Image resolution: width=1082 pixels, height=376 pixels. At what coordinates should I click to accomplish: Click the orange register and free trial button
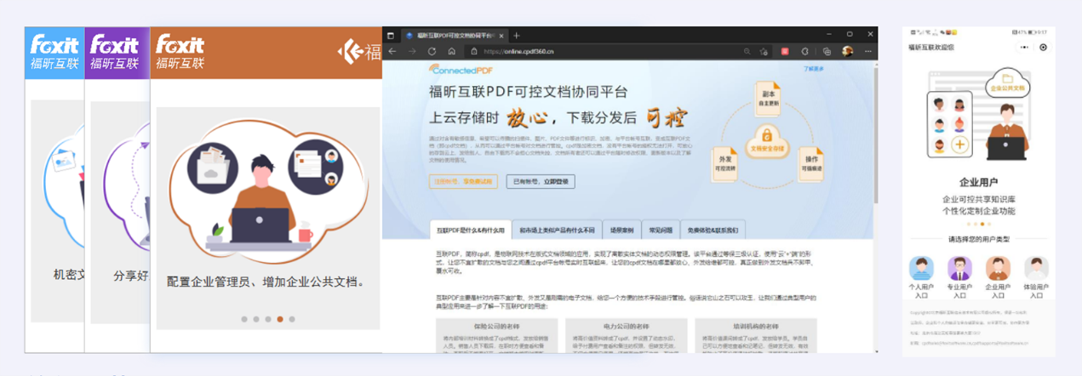pos(463,181)
